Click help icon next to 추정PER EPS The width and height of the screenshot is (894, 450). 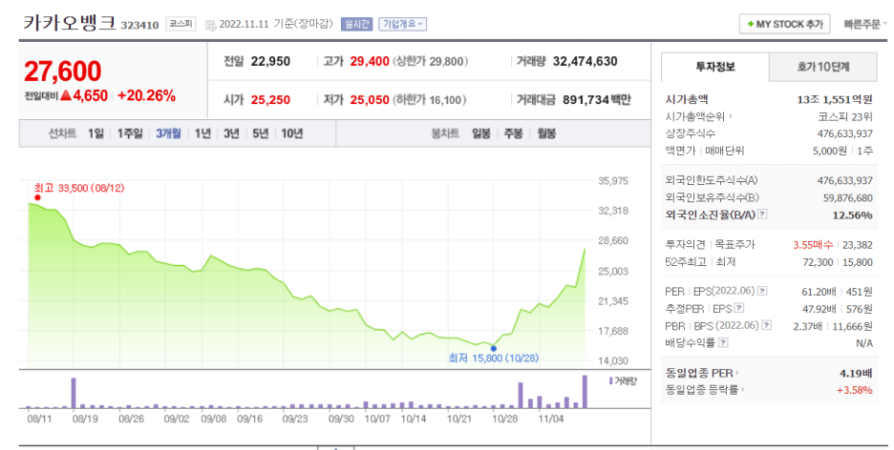(739, 308)
